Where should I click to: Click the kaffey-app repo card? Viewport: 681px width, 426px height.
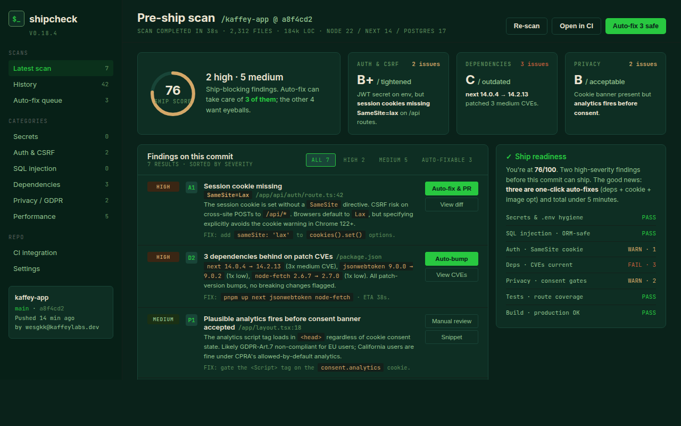(61, 312)
